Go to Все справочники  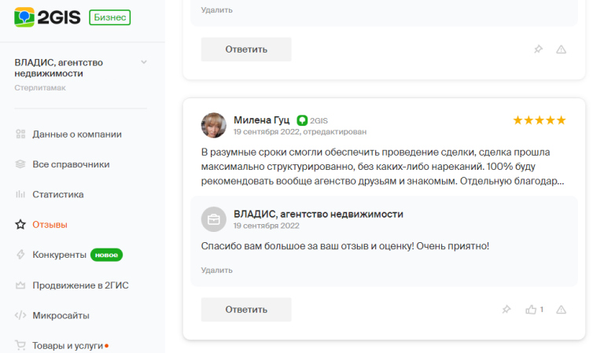71,164
